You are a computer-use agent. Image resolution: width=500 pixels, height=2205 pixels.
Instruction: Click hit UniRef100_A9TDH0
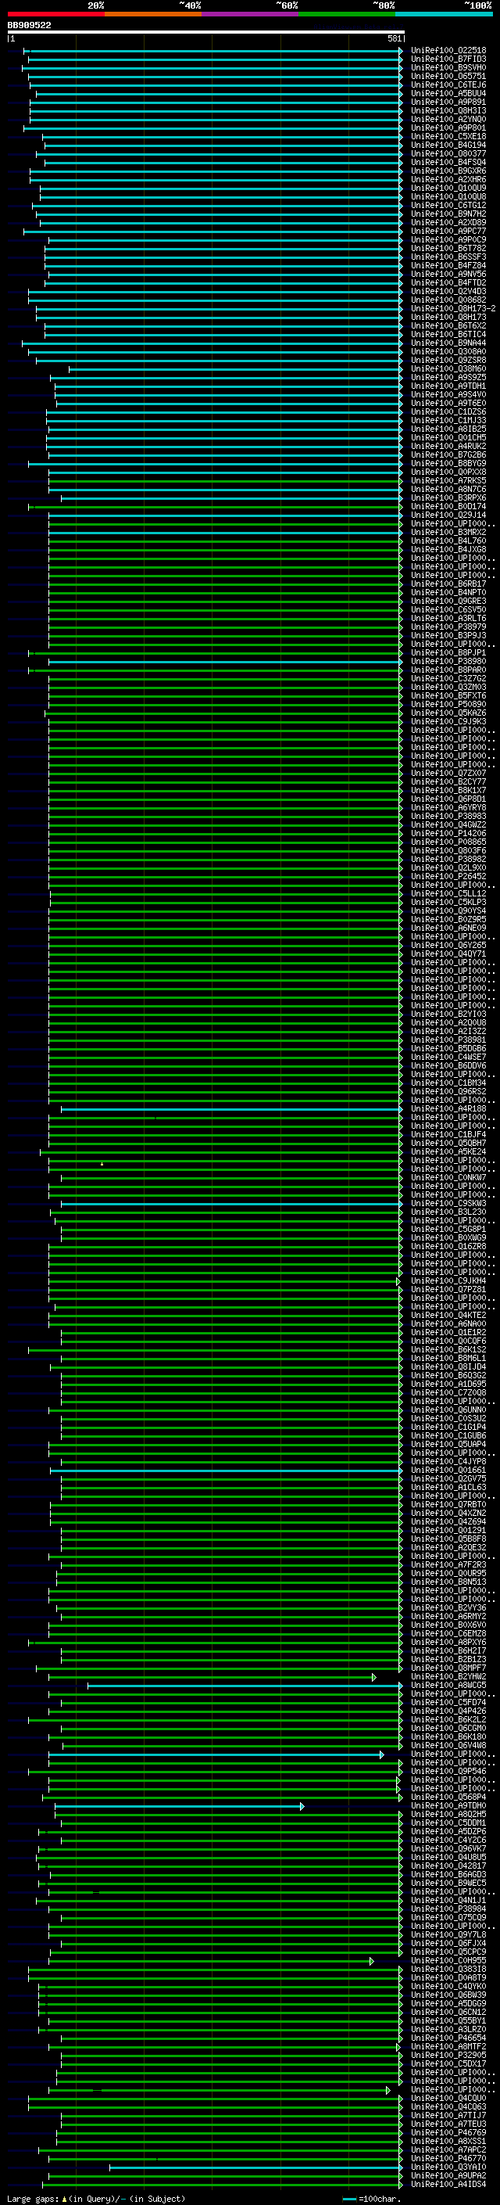[448, 1806]
